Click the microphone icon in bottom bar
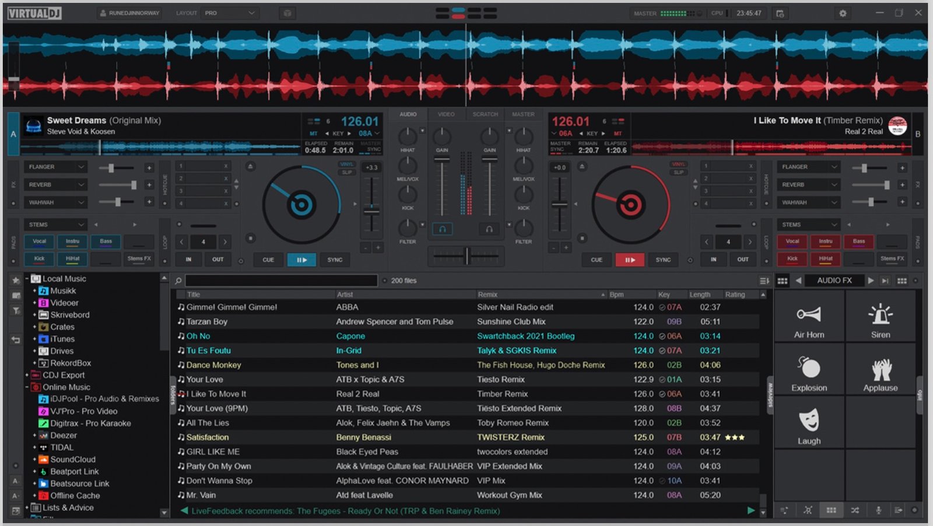This screenshot has width=933, height=526. 878,510
